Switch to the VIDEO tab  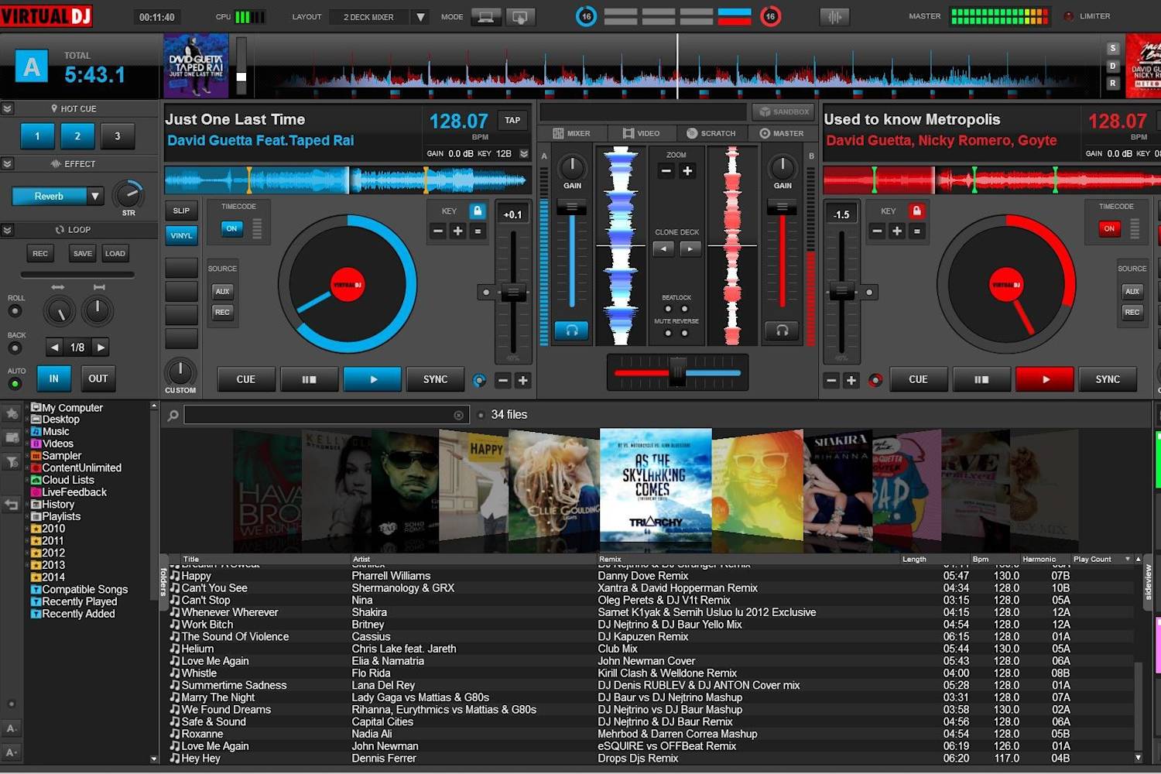click(642, 132)
